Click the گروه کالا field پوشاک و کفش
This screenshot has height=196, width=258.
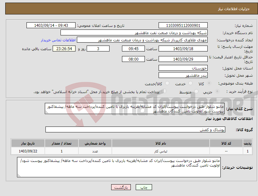click(x=135, y=130)
